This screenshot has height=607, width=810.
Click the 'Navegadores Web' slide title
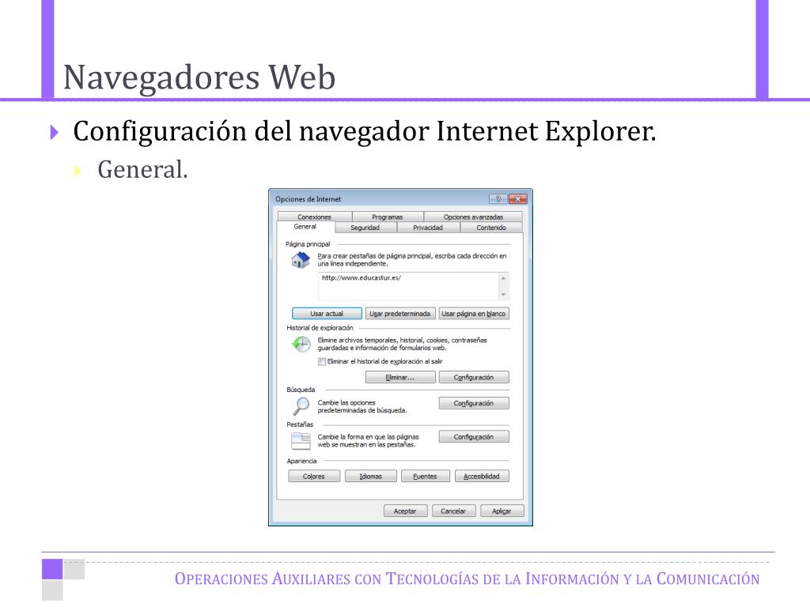(x=199, y=77)
